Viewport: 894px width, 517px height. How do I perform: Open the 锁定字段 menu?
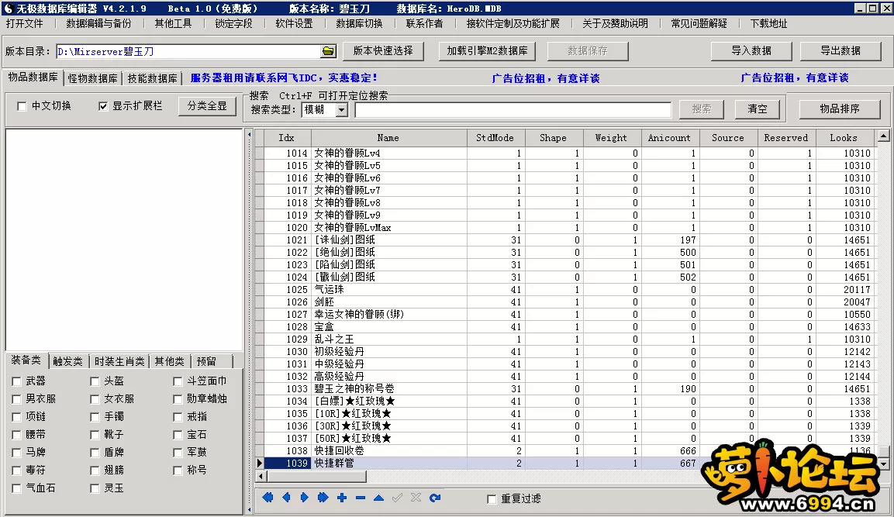pyautogui.click(x=233, y=23)
